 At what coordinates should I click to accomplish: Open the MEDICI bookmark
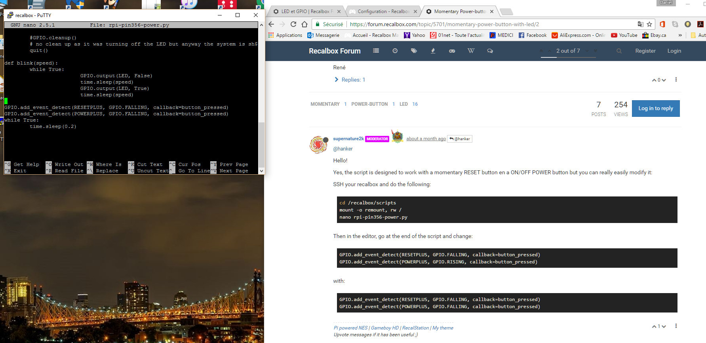click(x=501, y=35)
